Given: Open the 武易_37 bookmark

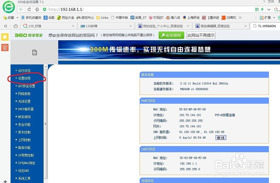Looking at the screenshot, I should (x=138, y=18).
